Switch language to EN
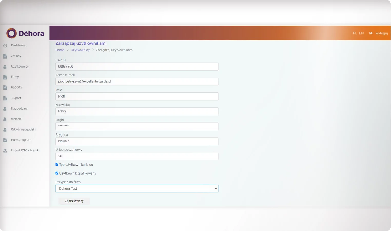The width and height of the screenshot is (391, 231). coord(361,33)
